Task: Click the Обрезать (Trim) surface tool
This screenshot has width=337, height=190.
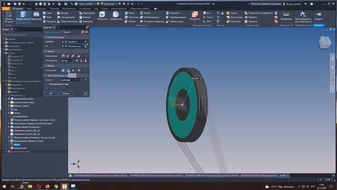Action: 251,17
